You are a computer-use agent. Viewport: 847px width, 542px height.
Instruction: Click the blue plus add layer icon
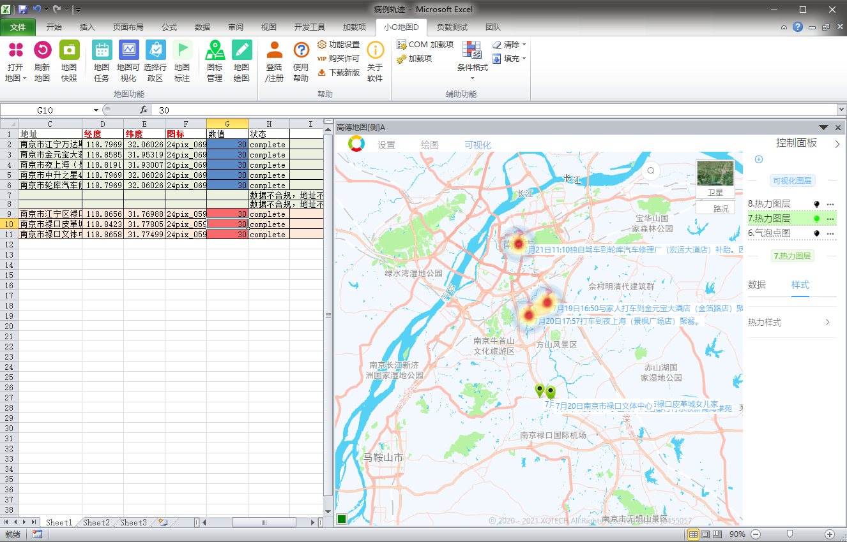pos(758,159)
